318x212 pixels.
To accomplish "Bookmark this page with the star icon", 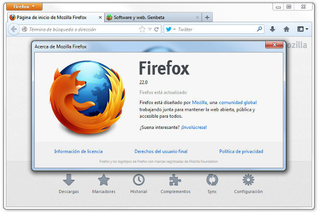I will 142,29.
